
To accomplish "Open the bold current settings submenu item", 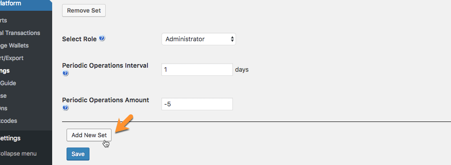I will point(5,70).
